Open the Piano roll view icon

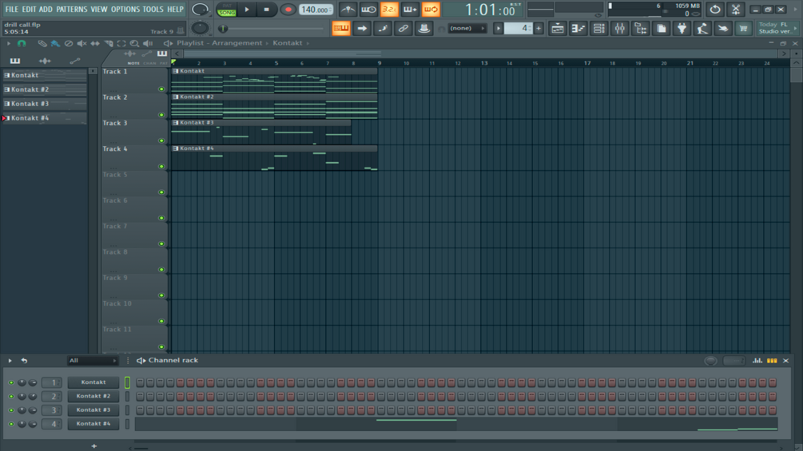coord(578,29)
